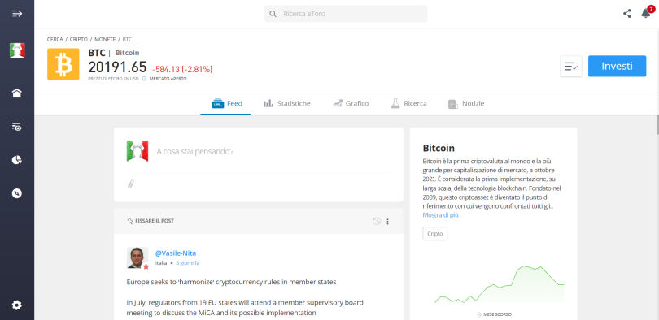Open the Portfolio pie chart icon
Image resolution: width=659 pixels, height=320 pixels.
tap(17, 160)
